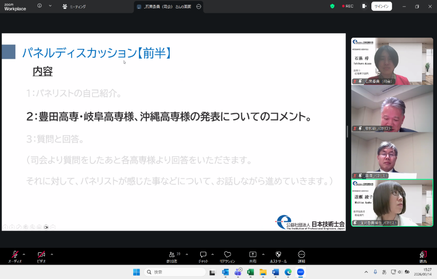Open Microsoft Edge from the taskbar
Screen dimensions: 437x279
288,272
